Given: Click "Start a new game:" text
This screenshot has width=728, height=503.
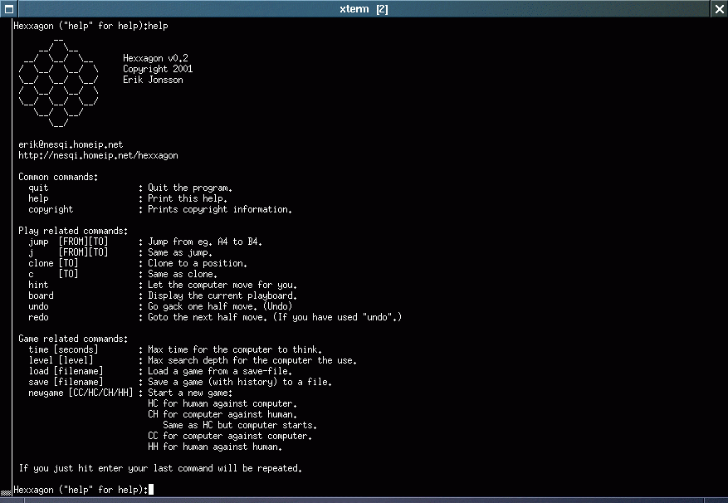Looking at the screenshot, I should [190, 393].
